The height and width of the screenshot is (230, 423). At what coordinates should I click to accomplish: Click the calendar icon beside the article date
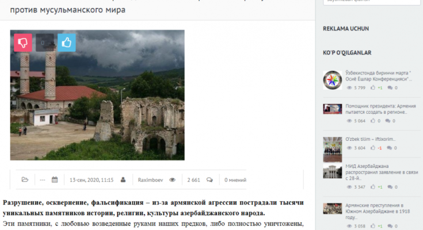pos(55,179)
